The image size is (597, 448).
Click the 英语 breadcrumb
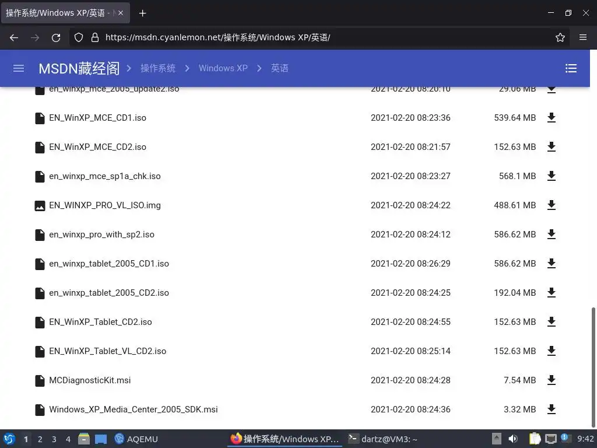click(x=279, y=68)
